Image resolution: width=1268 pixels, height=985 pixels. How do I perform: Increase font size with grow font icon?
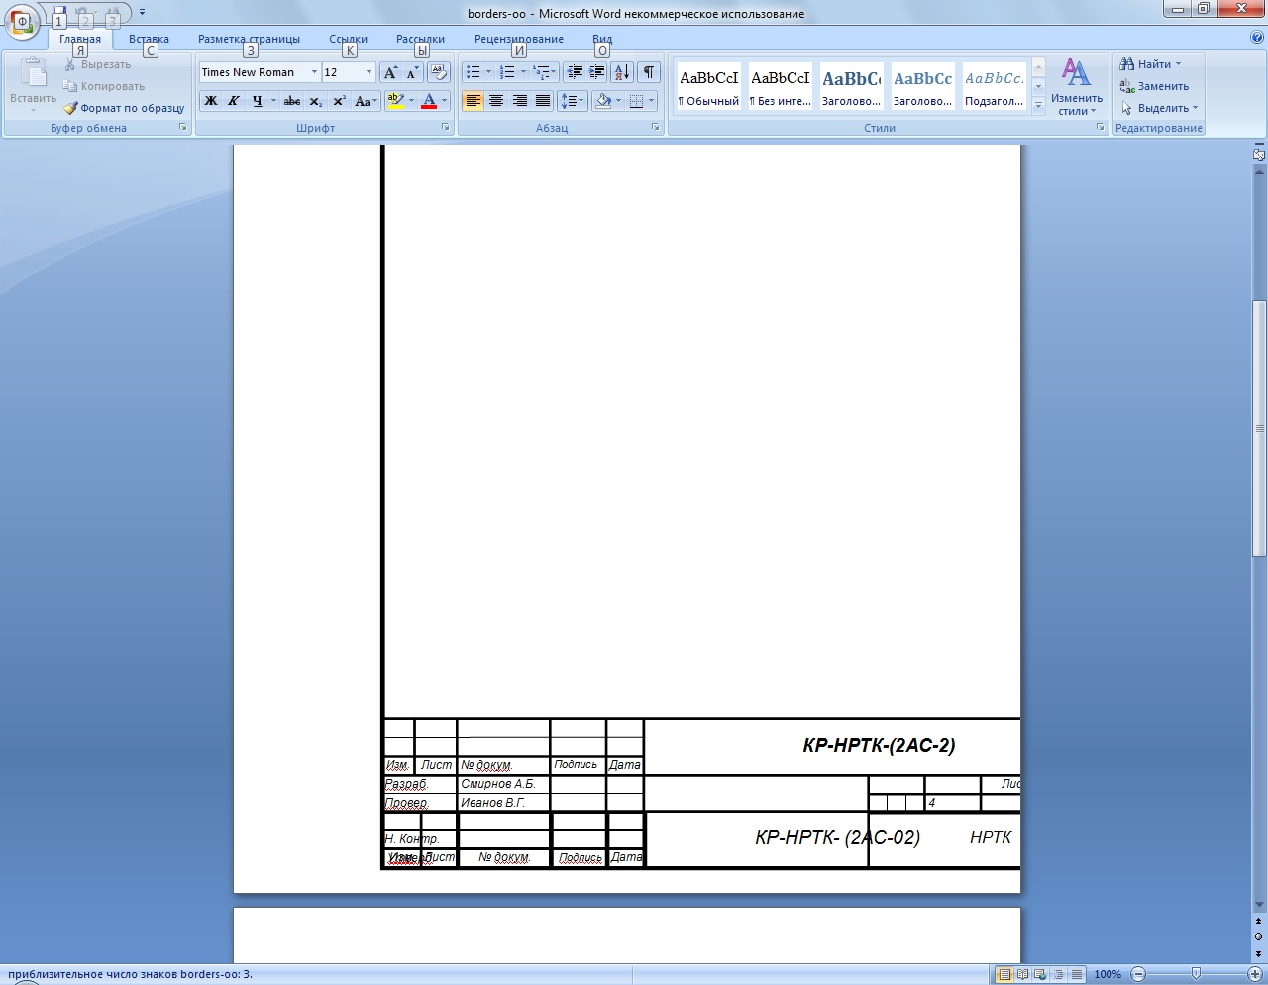[391, 72]
